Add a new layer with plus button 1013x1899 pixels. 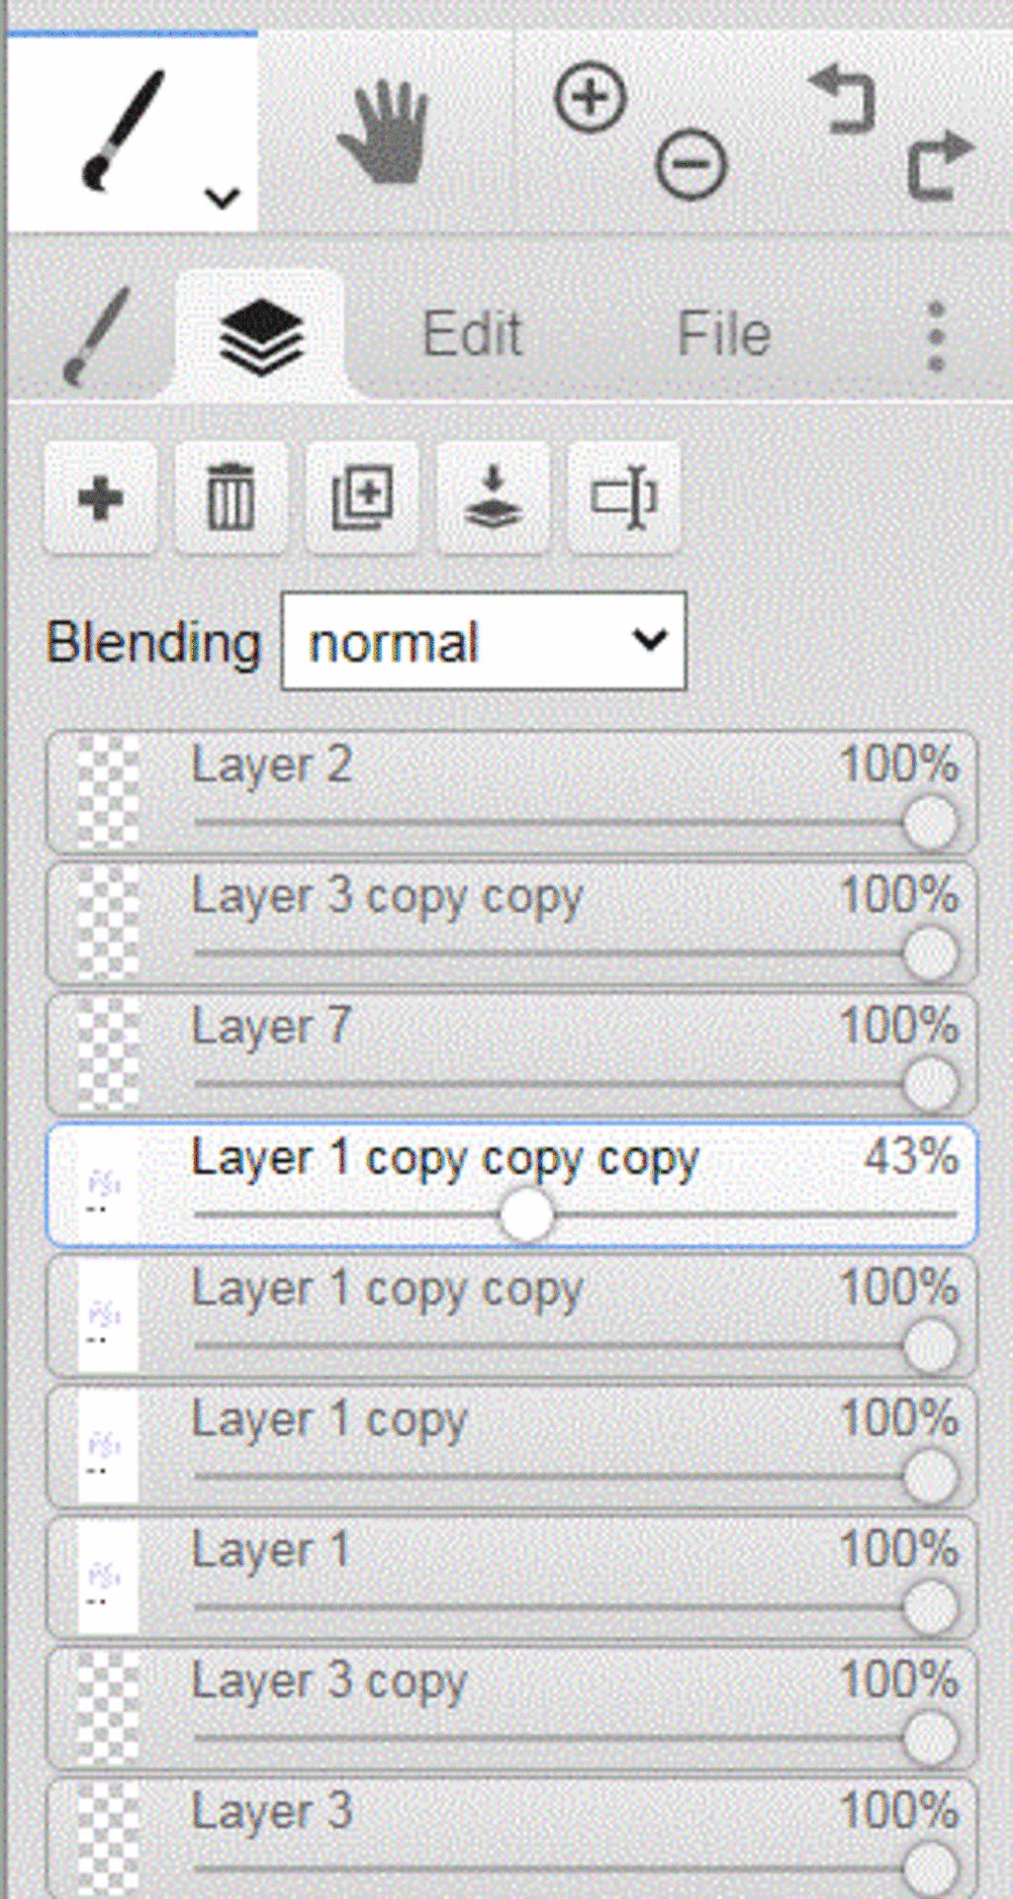pyautogui.click(x=100, y=497)
